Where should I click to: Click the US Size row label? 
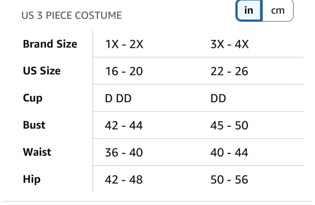click(42, 71)
